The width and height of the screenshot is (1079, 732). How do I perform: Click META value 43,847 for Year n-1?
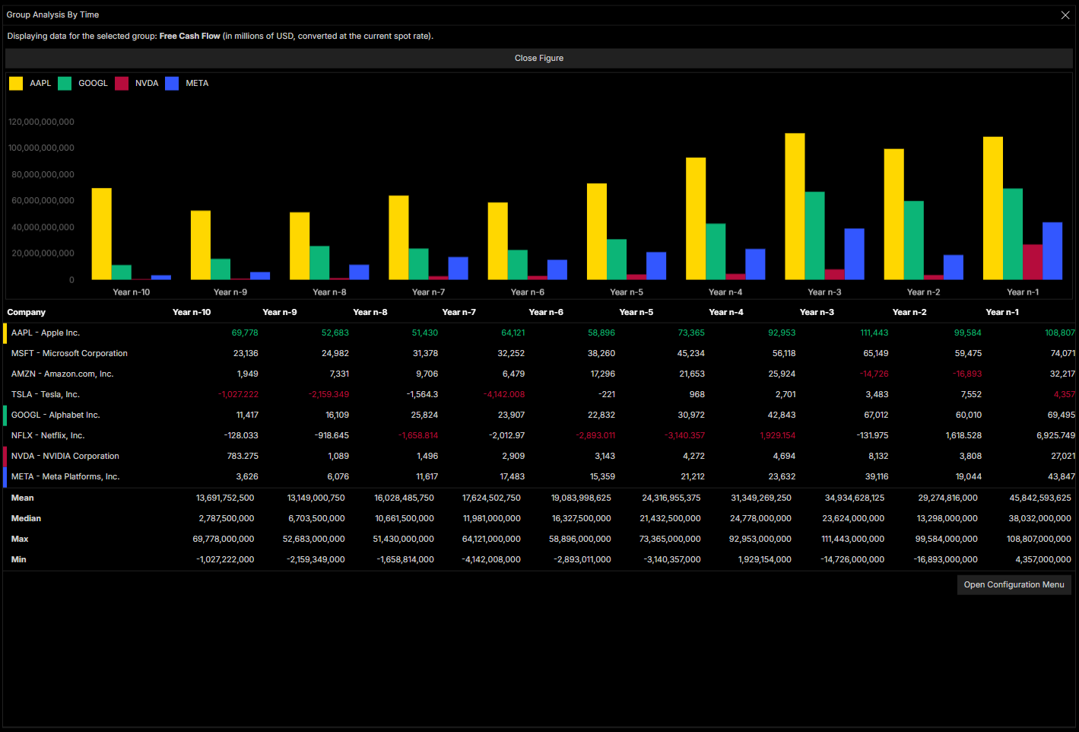coord(1062,476)
